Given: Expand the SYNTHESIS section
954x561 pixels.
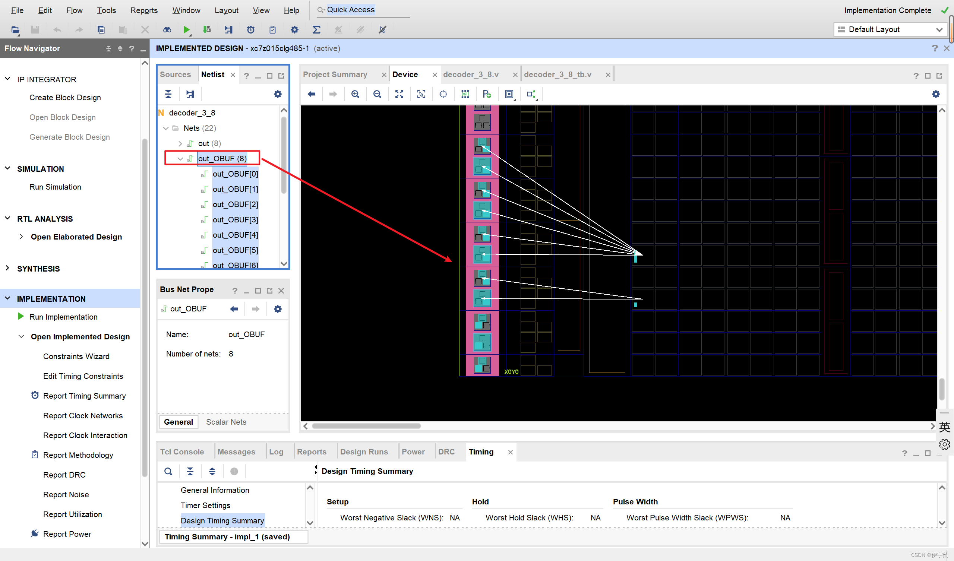Looking at the screenshot, I should 7,269.
